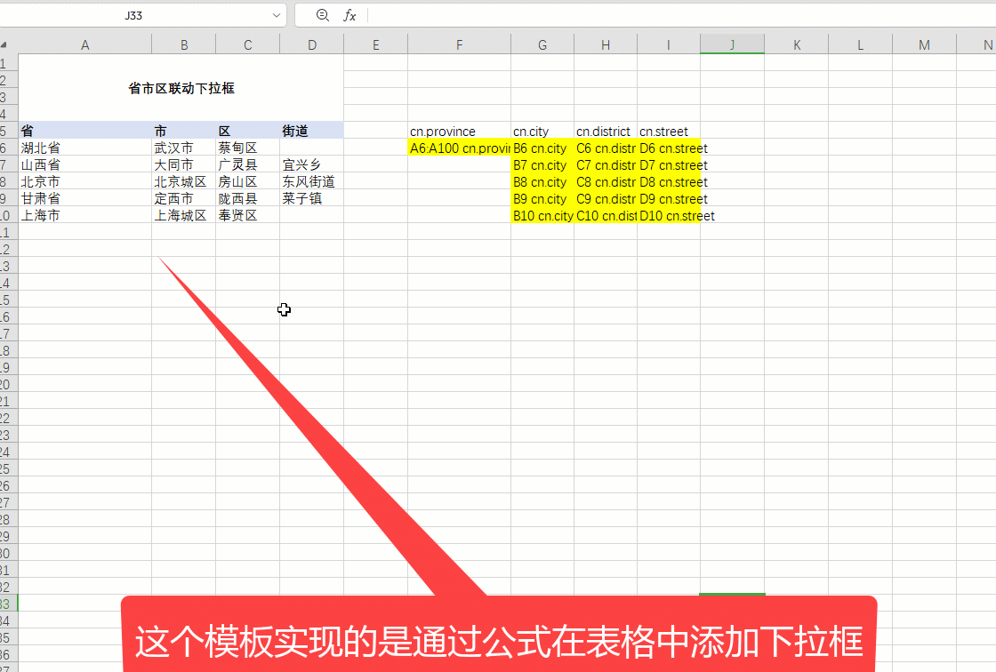Select the B10 cn.city cell
The width and height of the screenshot is (996, 672).
click(x=542, y=216)
